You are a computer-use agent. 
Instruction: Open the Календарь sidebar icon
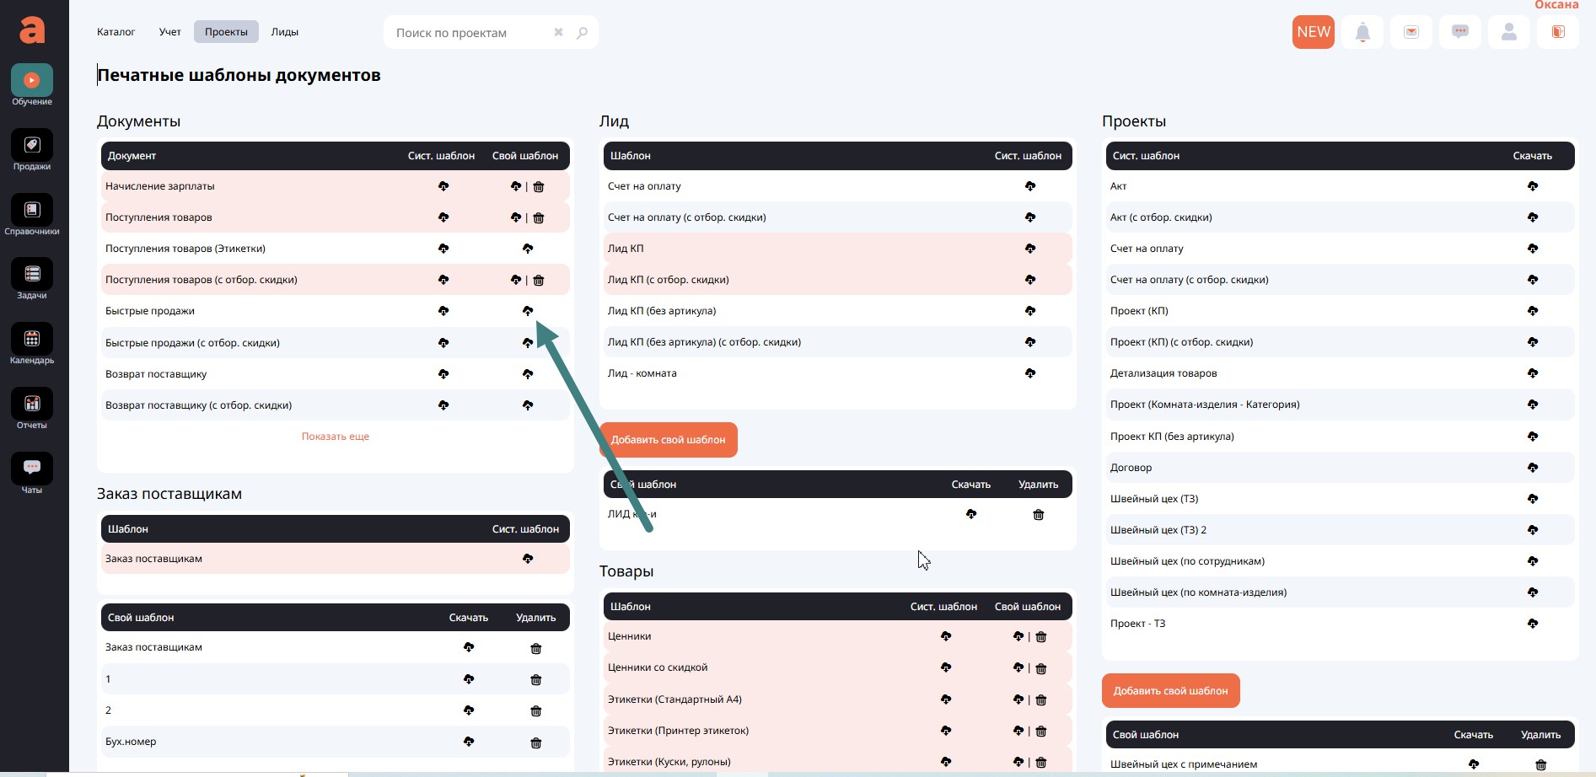(32, 340)
